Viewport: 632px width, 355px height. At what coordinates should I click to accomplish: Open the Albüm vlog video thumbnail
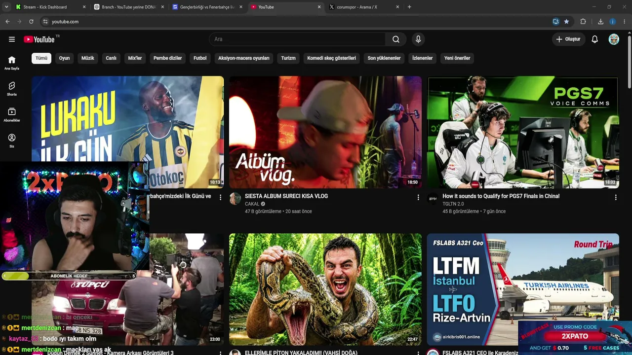click(x=325, y=132)
